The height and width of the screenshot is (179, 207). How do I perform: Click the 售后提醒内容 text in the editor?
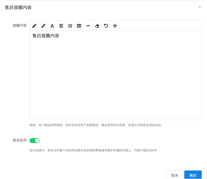46,36
